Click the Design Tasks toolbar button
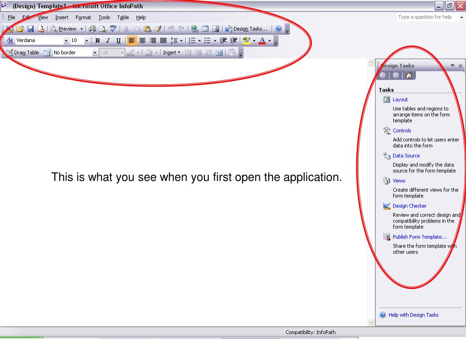466x350 pixels. point(246,29)
